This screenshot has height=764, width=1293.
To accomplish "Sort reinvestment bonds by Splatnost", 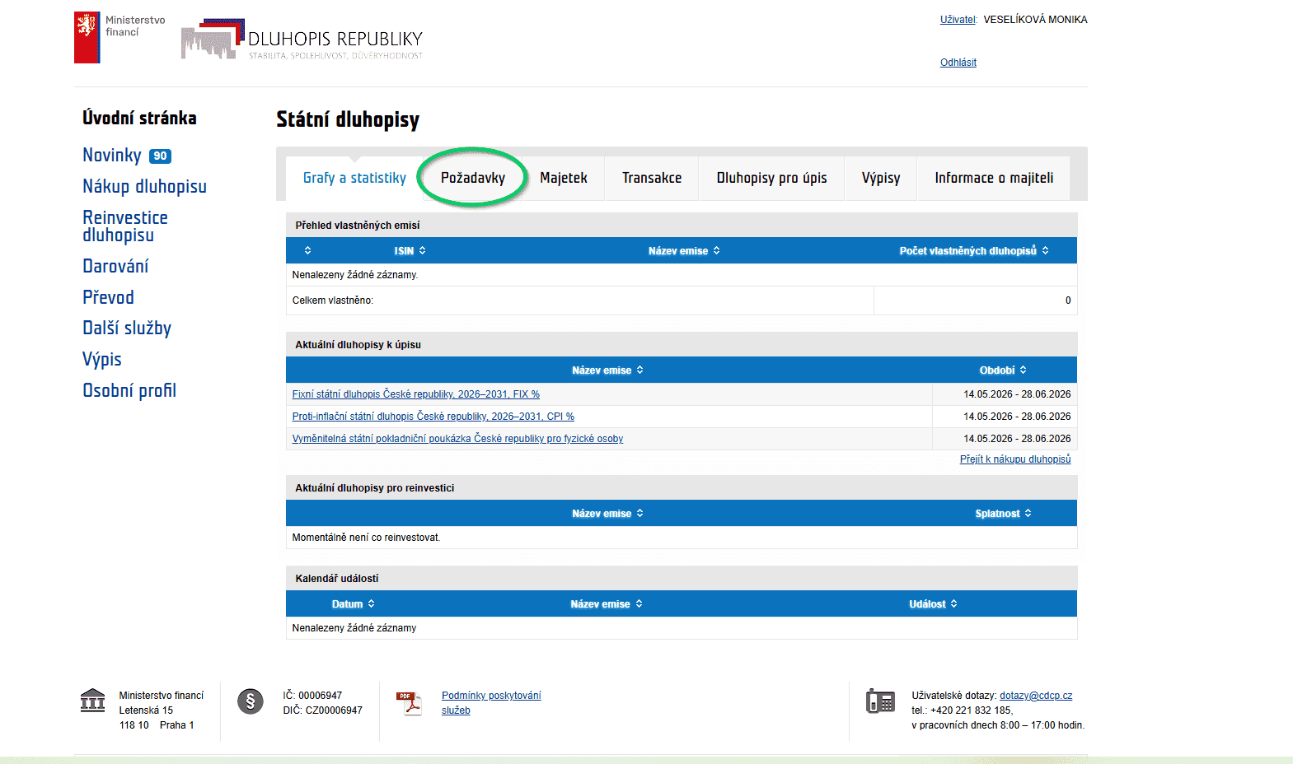I will (1003, 513).
